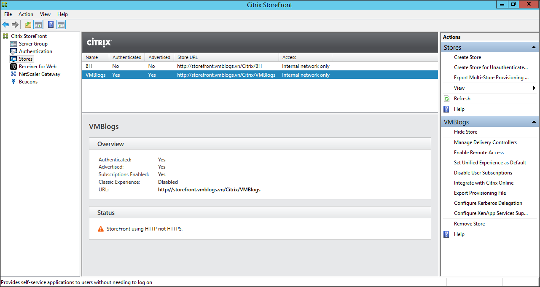The image size is (540, 287).
Task: Open the NetScaler Gateway node
Action: pos(39,74)
